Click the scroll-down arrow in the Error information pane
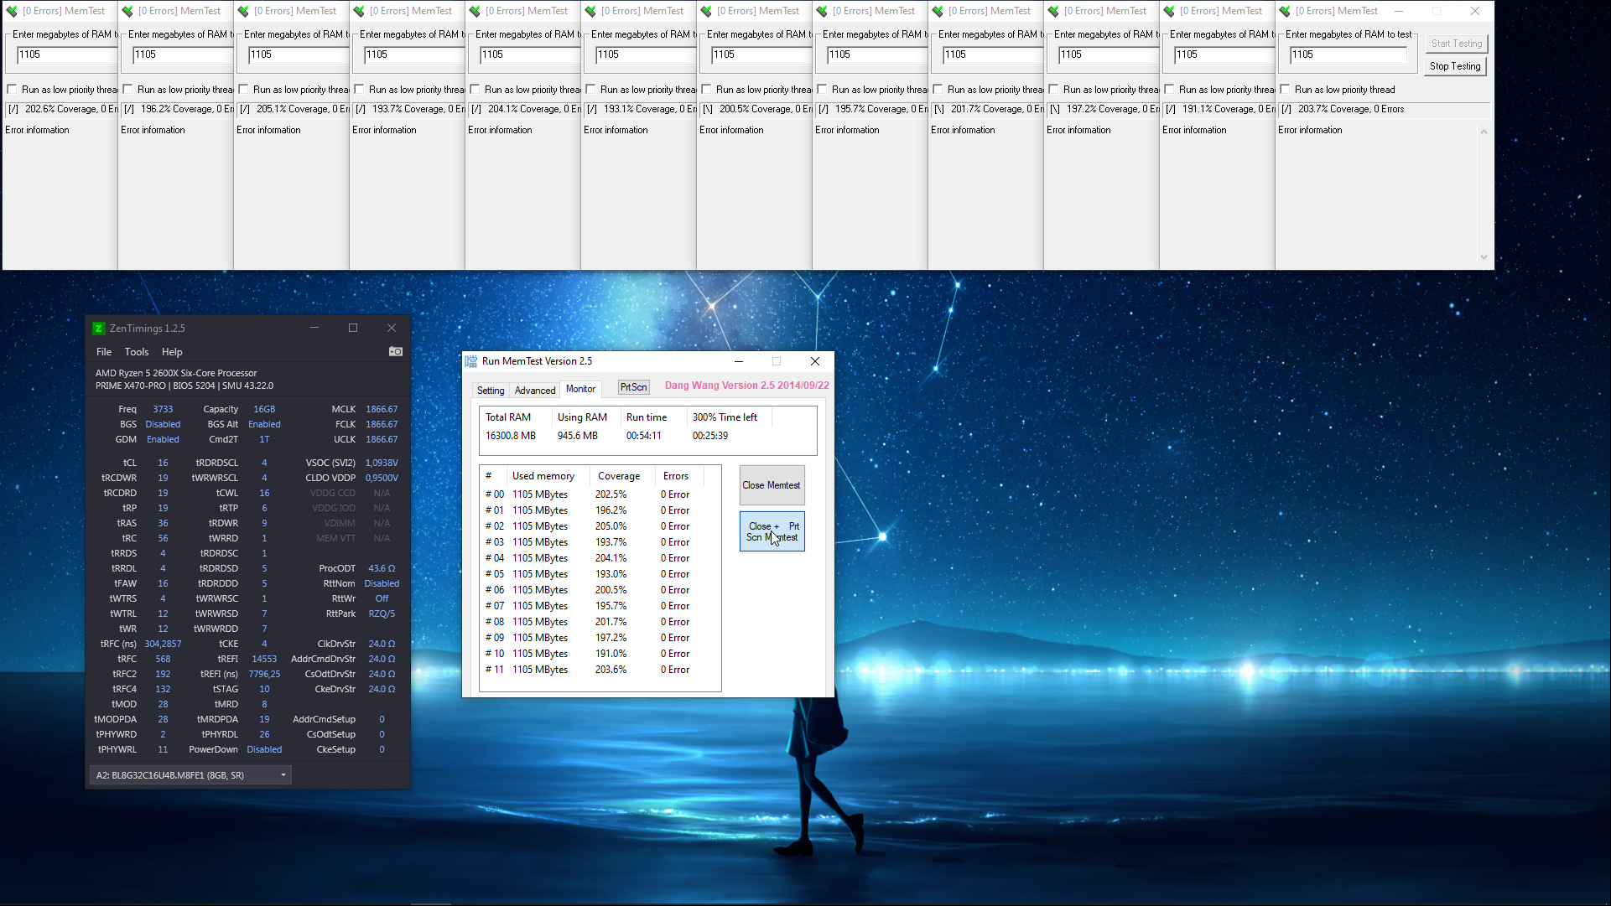1611x906 pixels. (1484, 257)
